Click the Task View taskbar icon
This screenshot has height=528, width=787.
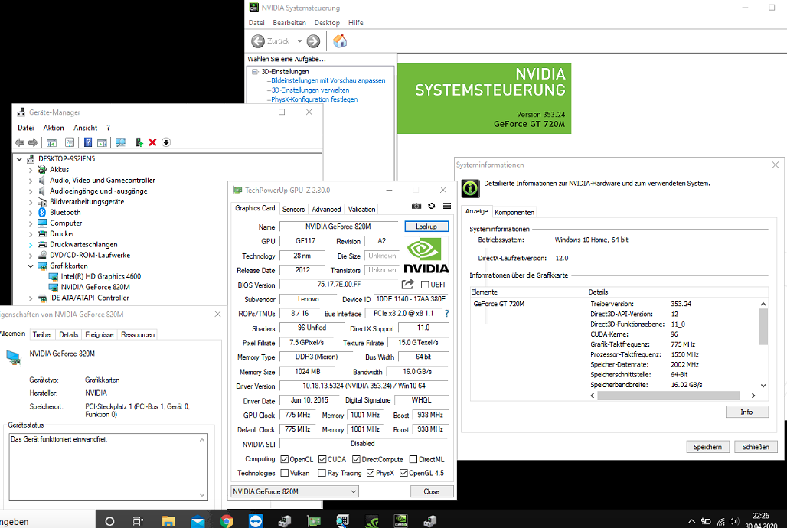[x=138, y=521]
